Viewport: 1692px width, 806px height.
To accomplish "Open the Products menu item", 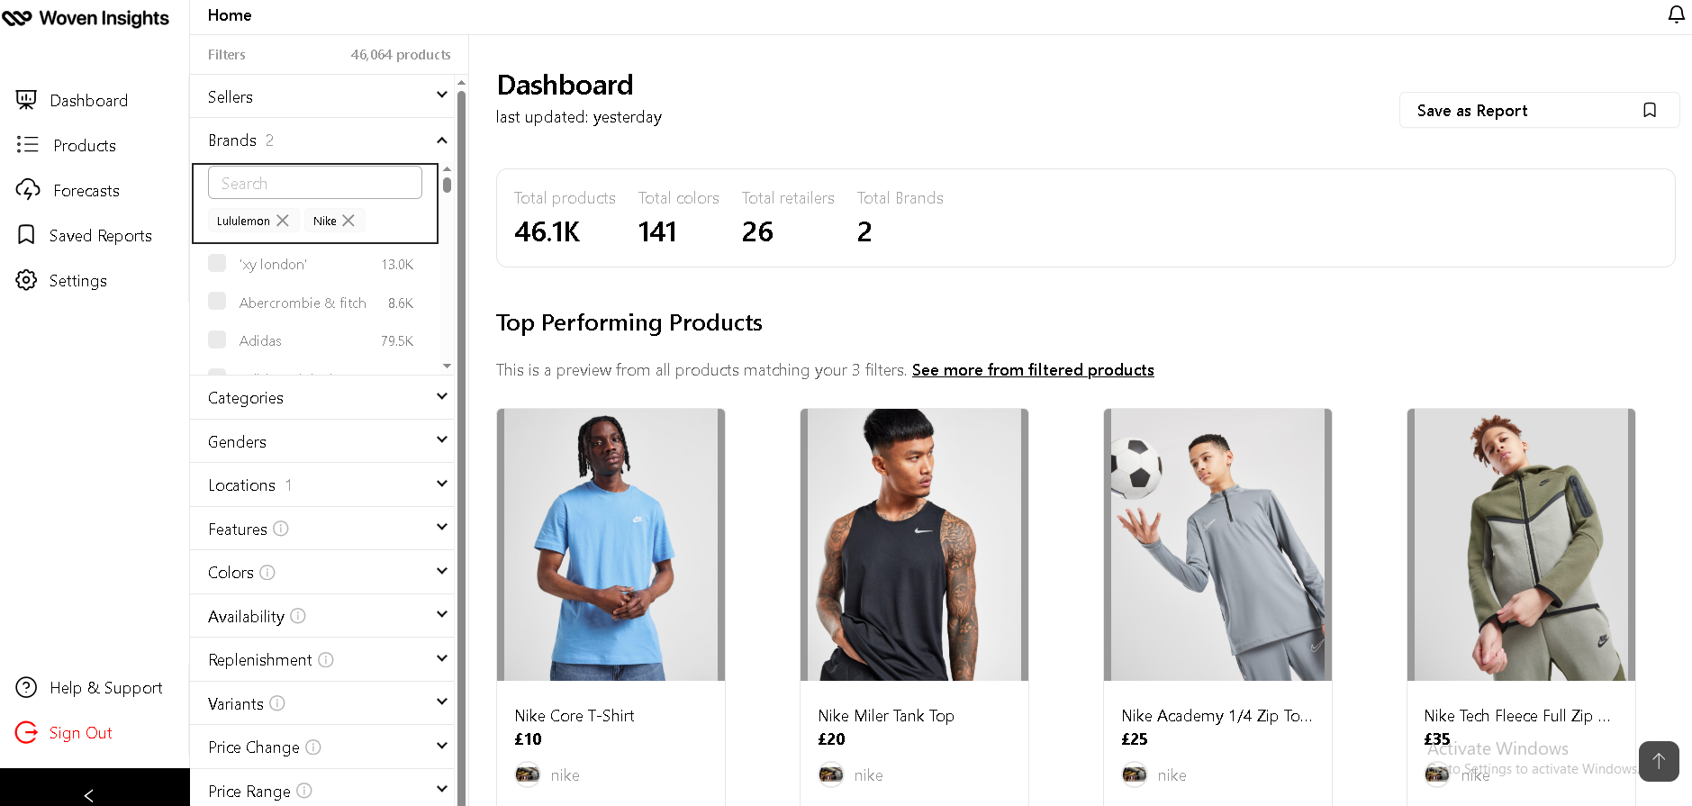I will pos(84,145).
